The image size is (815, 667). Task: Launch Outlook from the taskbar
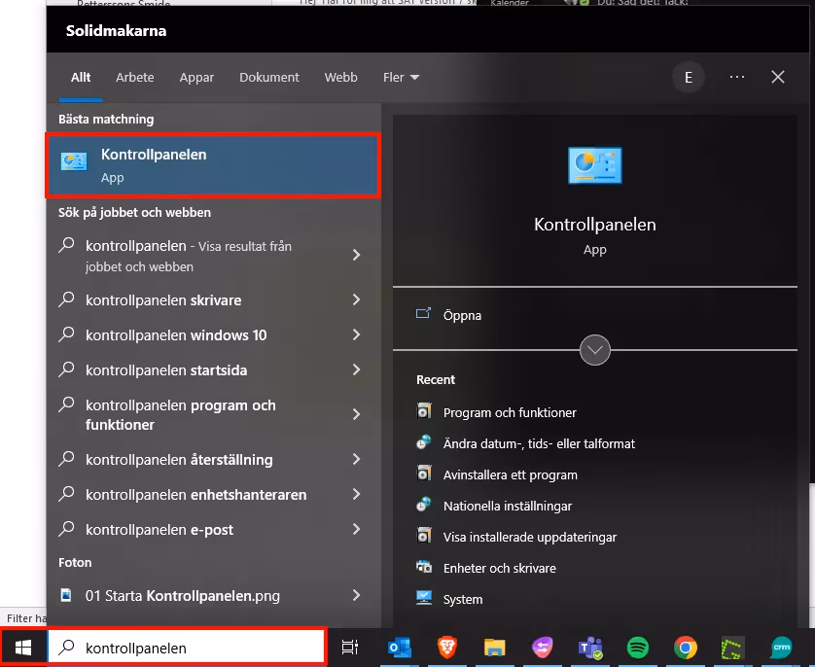coord(399,648)
